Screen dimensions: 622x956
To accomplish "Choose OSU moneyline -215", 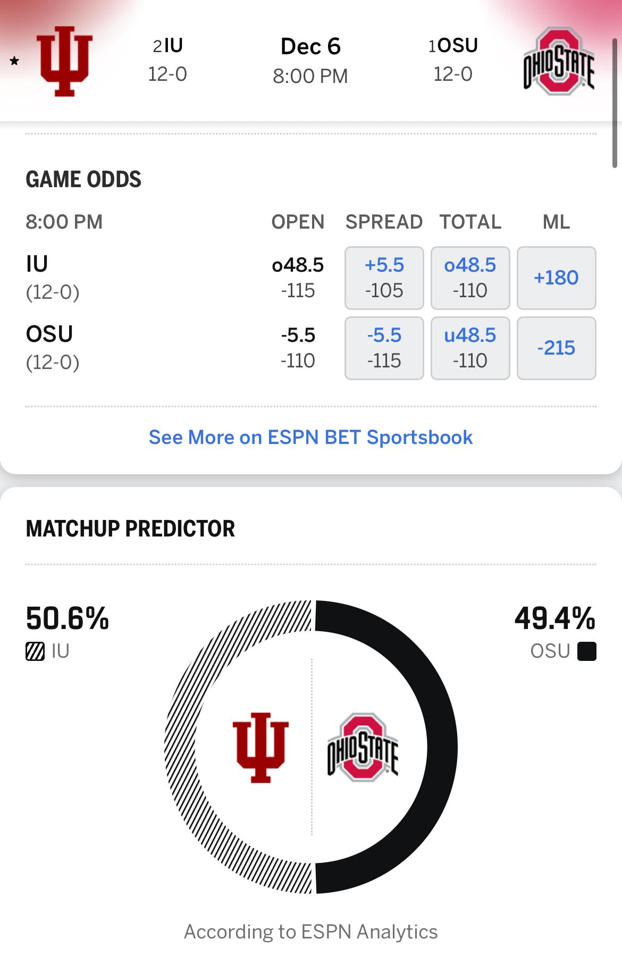I will click(x=556, y=348).
